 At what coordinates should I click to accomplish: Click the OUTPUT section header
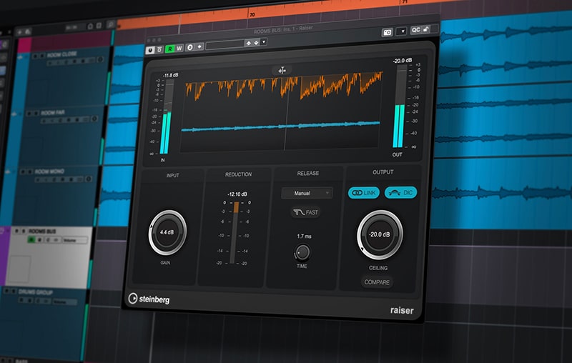coord(383,172)
